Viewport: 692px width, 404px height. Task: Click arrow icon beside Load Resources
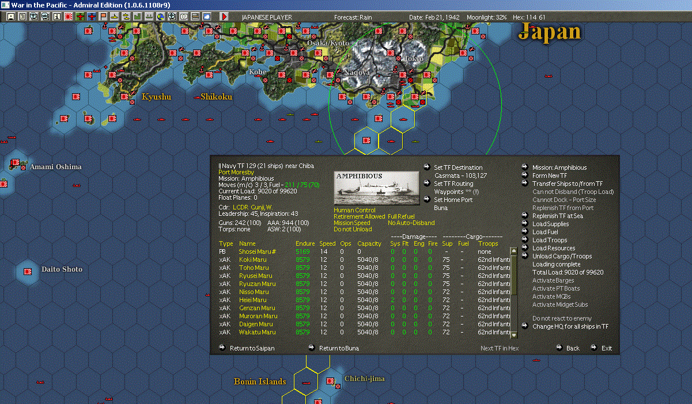click(525, 247)
